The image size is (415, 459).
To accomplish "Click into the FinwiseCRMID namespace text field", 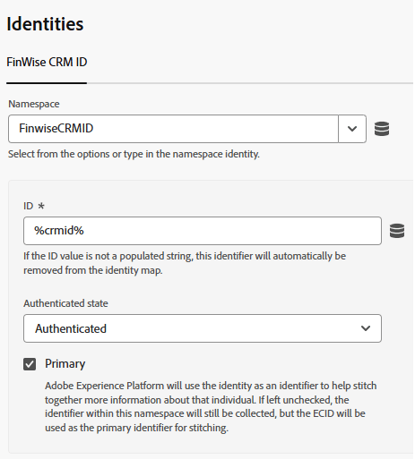I will tap(173, 129).
